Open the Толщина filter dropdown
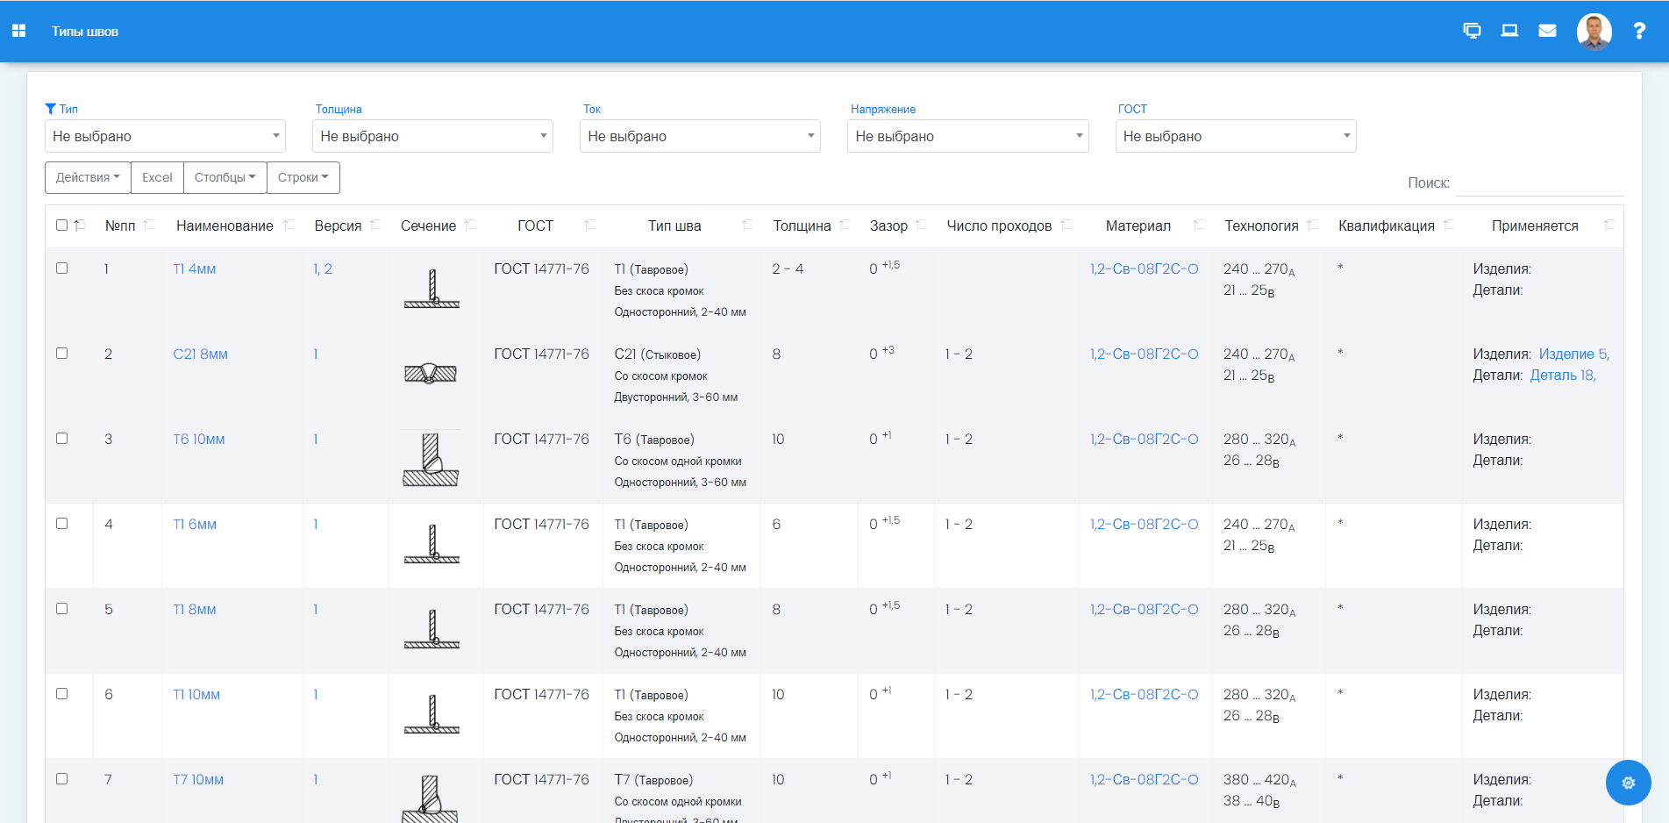 click(x=432, y=136)
